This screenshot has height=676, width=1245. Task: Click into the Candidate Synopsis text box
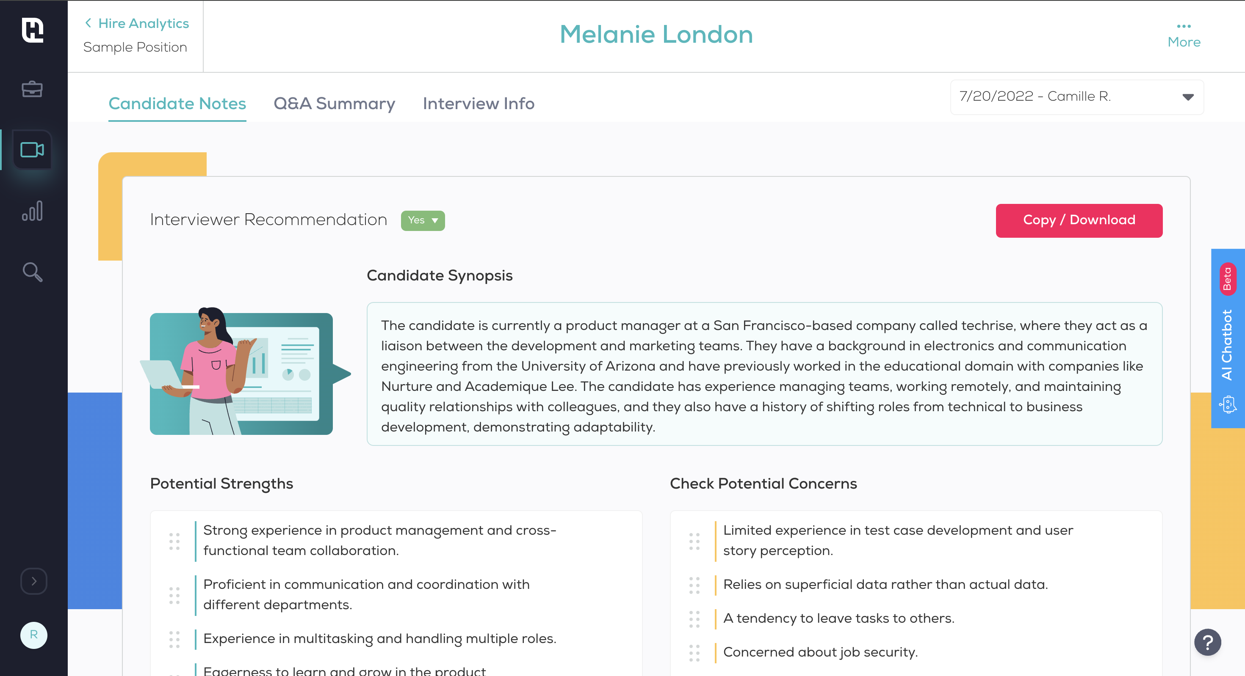click(x=764, y=374)
